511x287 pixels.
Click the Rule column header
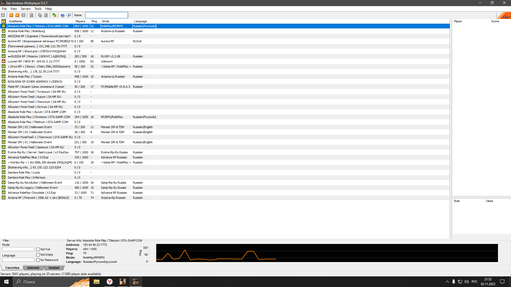pyautogui.click(x=468, y=201)
